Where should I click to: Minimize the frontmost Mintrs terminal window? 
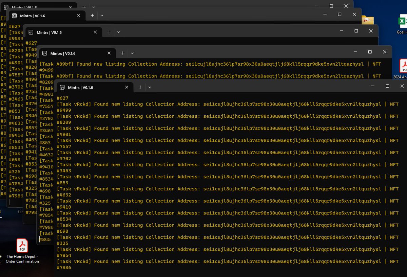click(372, 86)
